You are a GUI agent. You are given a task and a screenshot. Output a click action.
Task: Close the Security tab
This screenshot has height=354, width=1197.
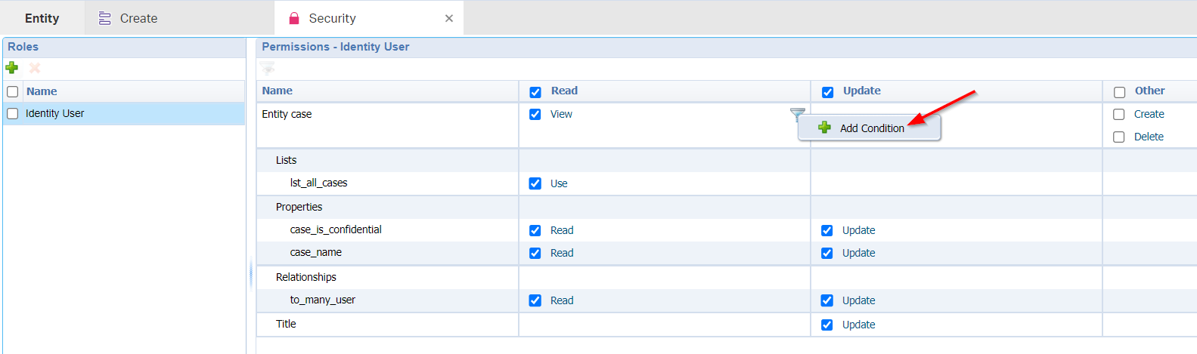449,18
